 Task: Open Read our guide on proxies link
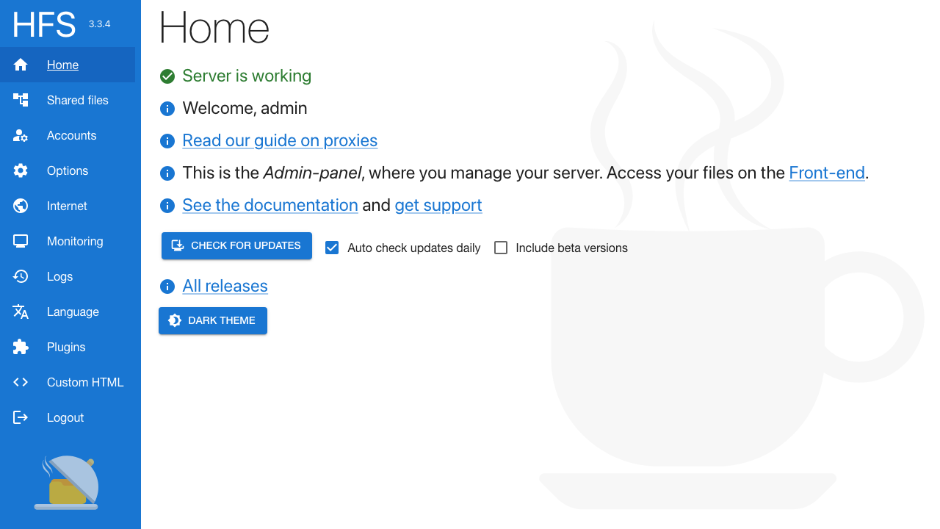280,140
